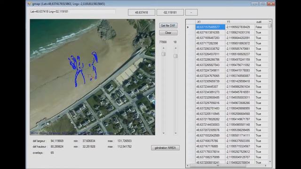Select the X1 cell 48,637234445307
Viewport: 301px width, 169px height.
210,86
